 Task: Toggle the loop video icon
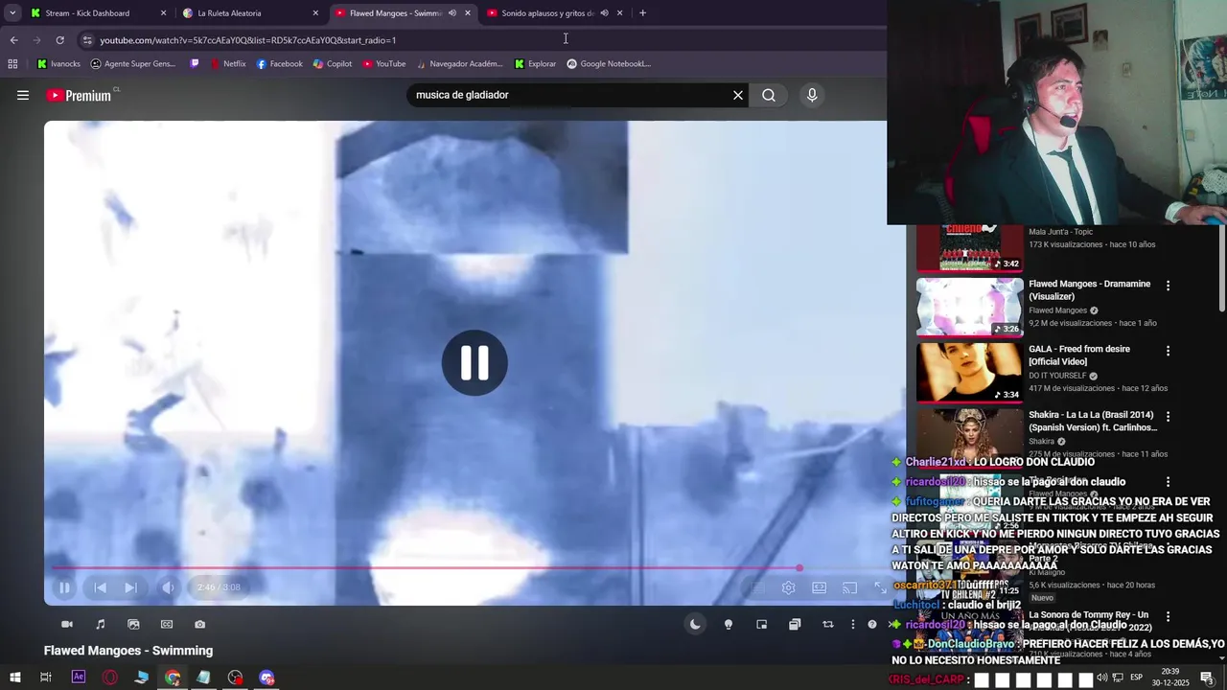tap(827, 624)
